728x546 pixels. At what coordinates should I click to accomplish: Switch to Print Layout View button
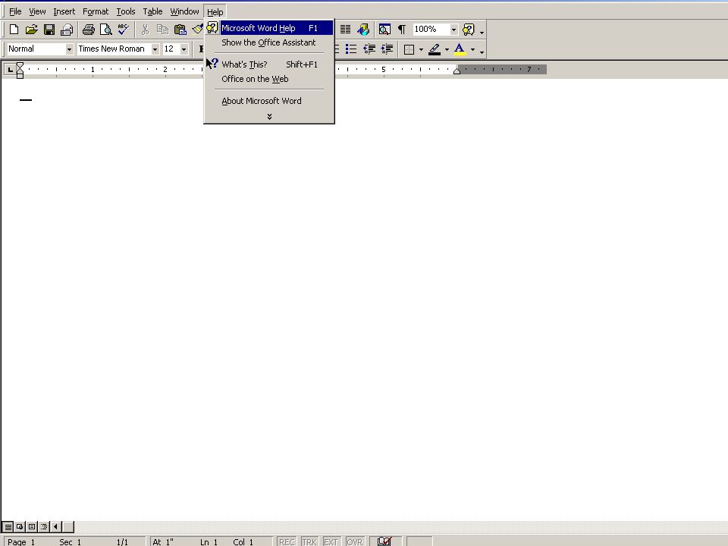32,526
